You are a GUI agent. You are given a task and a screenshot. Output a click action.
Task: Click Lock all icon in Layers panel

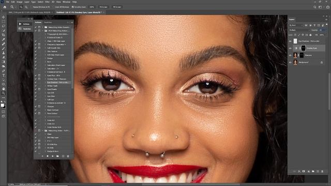point(310,35)
